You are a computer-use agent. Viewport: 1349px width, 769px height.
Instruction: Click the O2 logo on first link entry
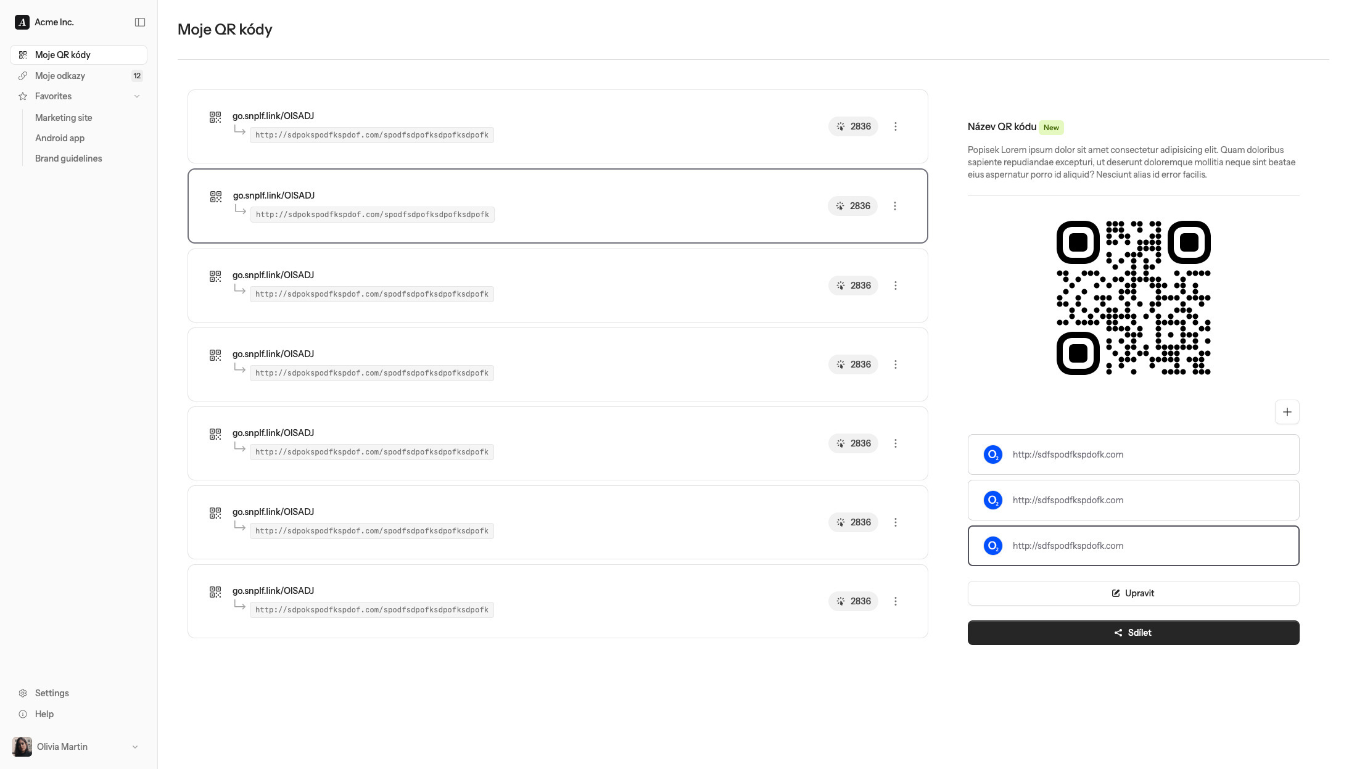(992, 454)
